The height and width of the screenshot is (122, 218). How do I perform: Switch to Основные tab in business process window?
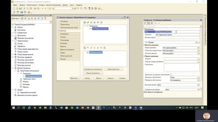coord(69,21)
